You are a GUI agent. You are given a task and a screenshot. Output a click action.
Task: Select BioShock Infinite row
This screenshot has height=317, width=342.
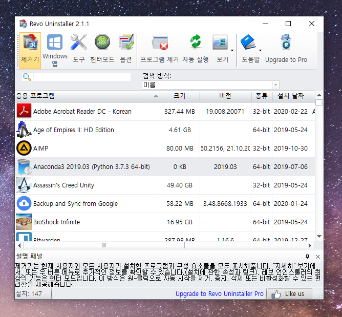coord(165,222)
